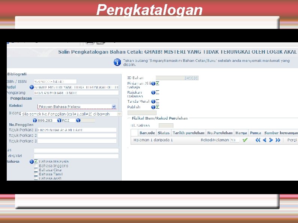Viewport: 298px width, 223px height.
Task: Click the 'Halaman 1 daripada 1' pager text
Action: tap(153, 140)
